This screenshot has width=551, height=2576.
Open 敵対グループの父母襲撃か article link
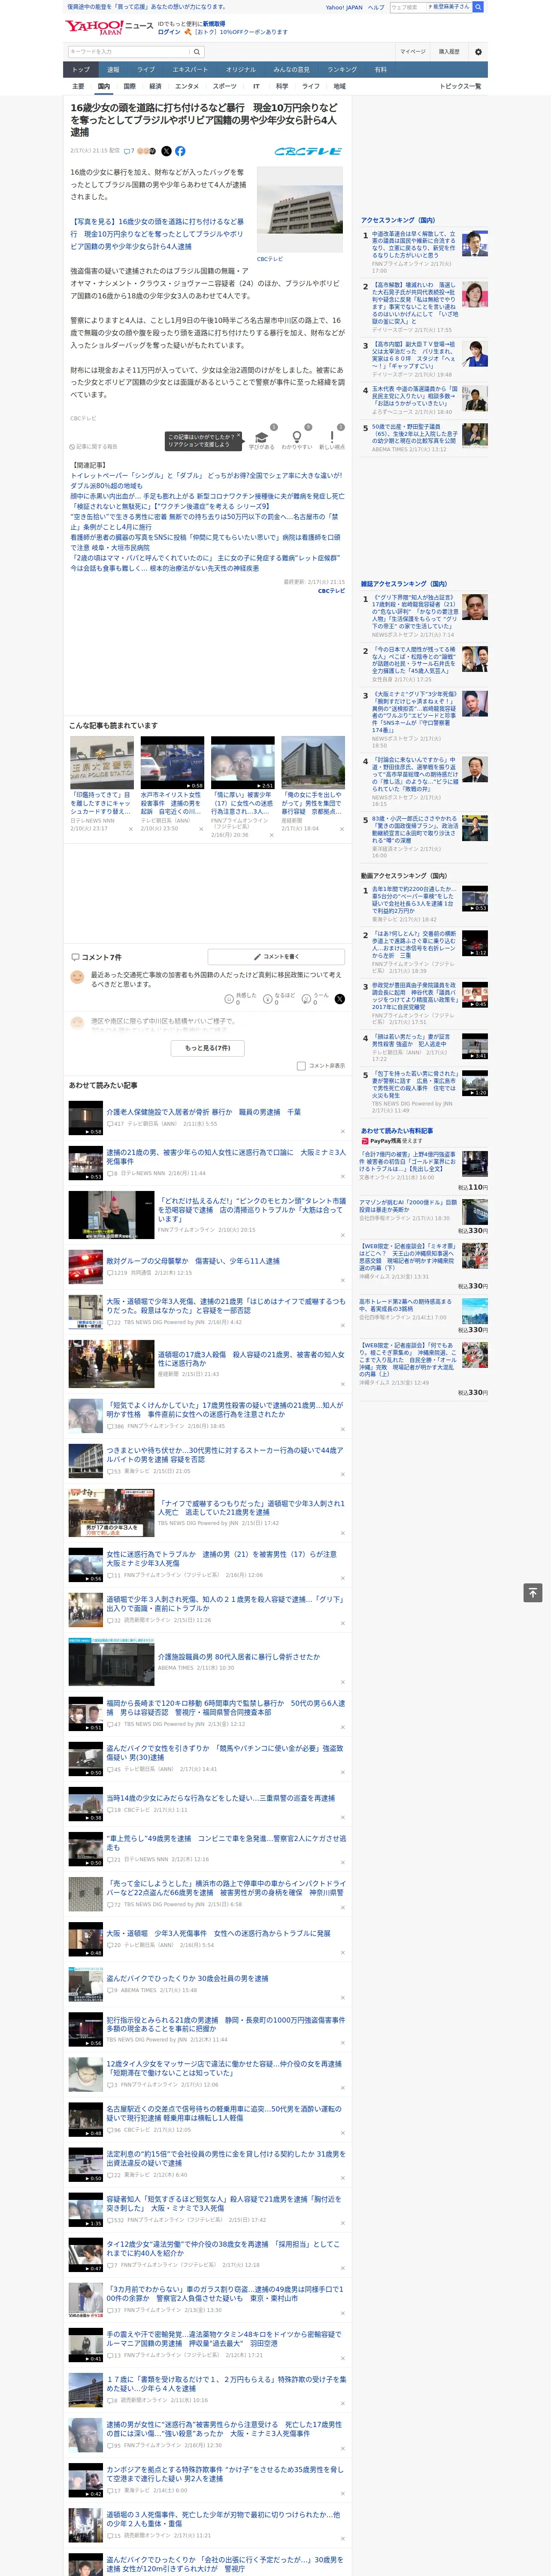tap(193, 1261)
